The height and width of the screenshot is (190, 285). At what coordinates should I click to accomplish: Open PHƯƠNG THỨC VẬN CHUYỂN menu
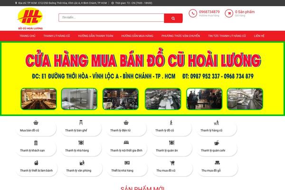(x=180, y=36)
